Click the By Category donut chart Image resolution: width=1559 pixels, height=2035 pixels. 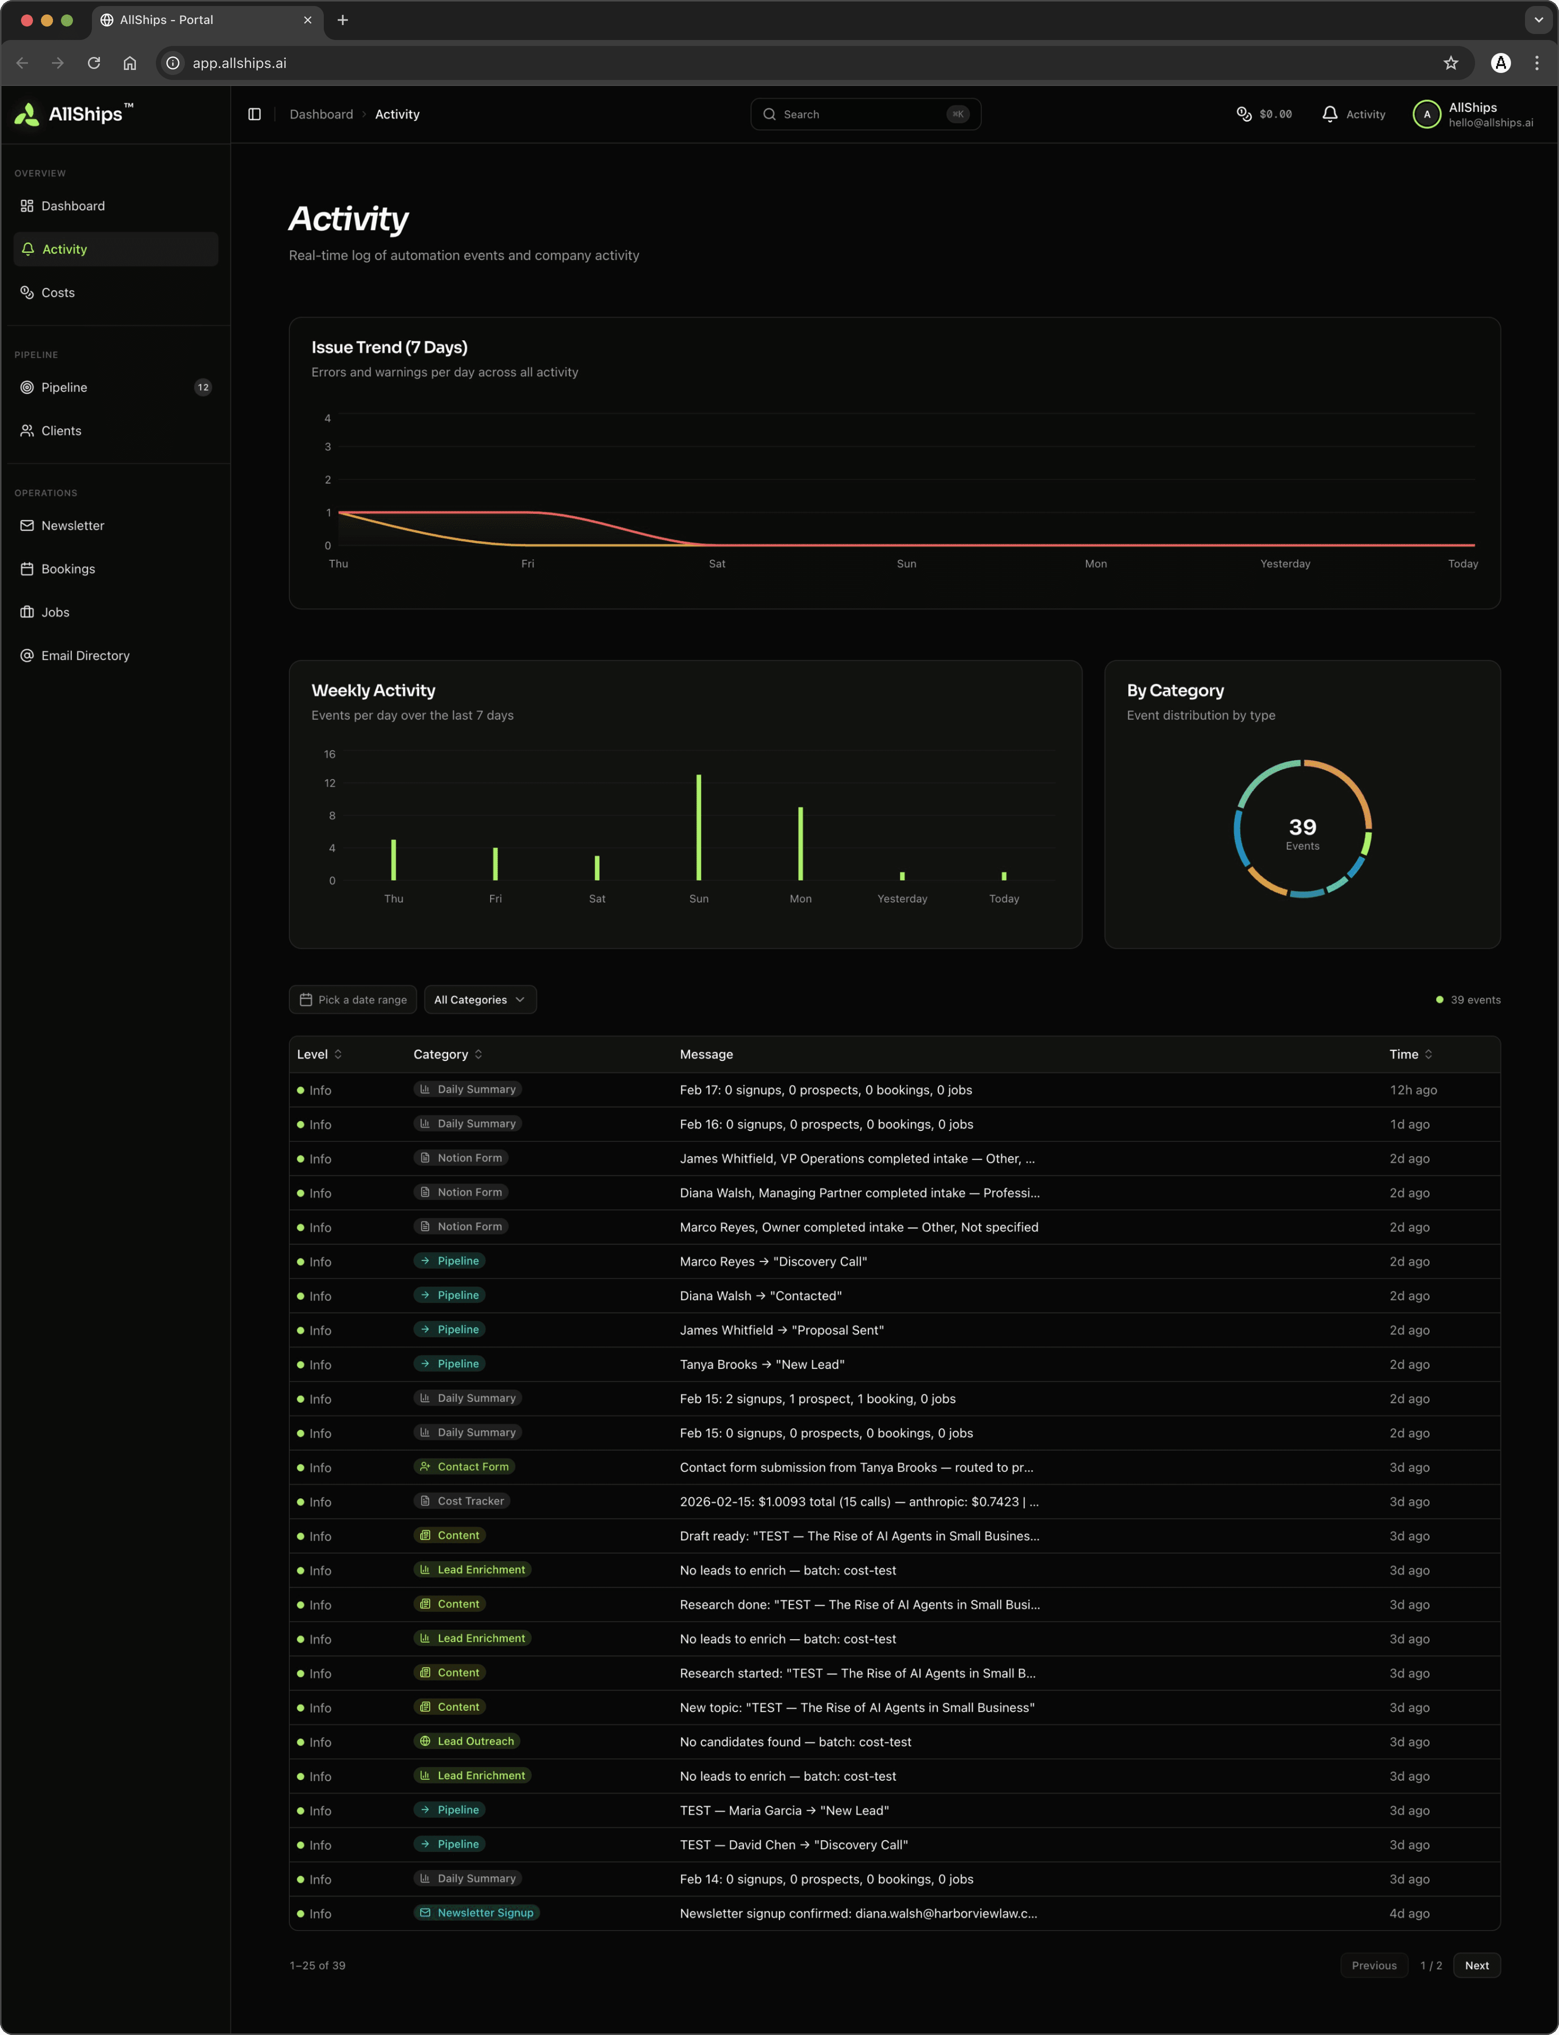(x=1302, y=829)
